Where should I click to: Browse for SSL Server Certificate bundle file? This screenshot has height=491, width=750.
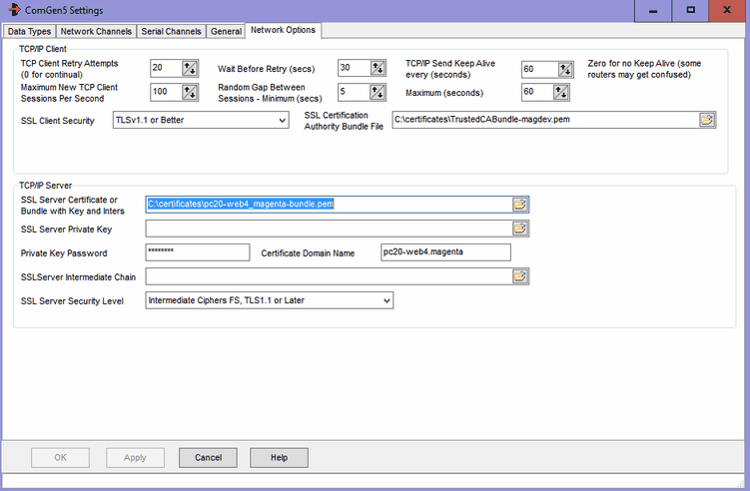coord(520,204)
